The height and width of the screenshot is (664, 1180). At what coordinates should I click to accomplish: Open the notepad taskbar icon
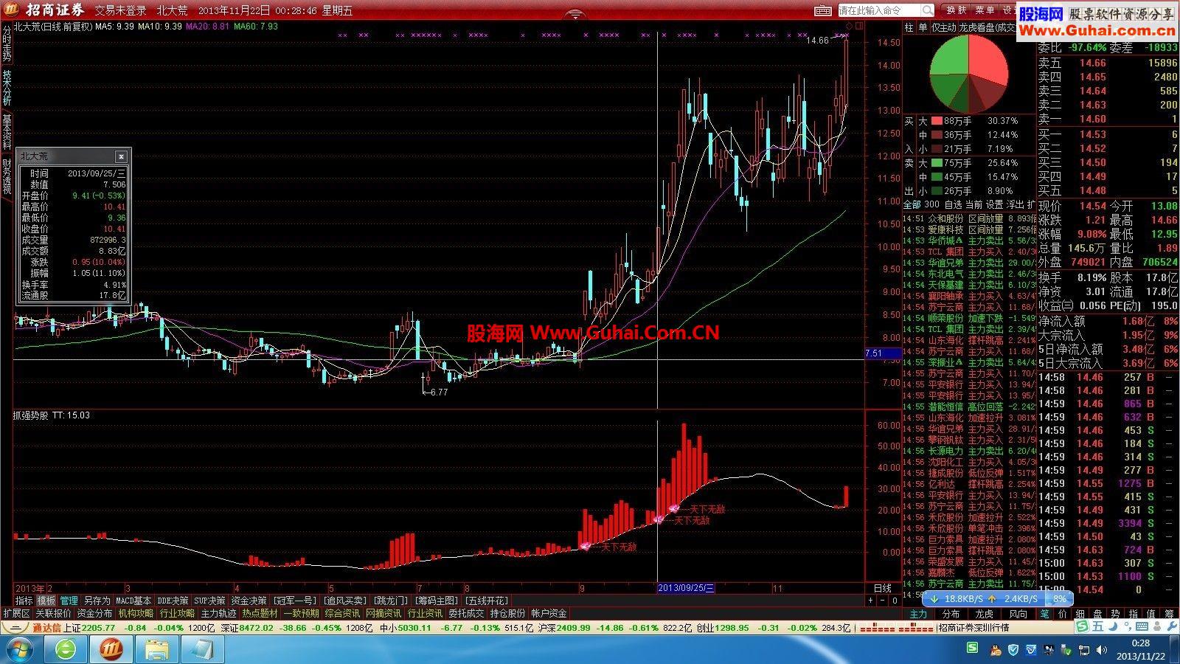(x=202, y=650)
